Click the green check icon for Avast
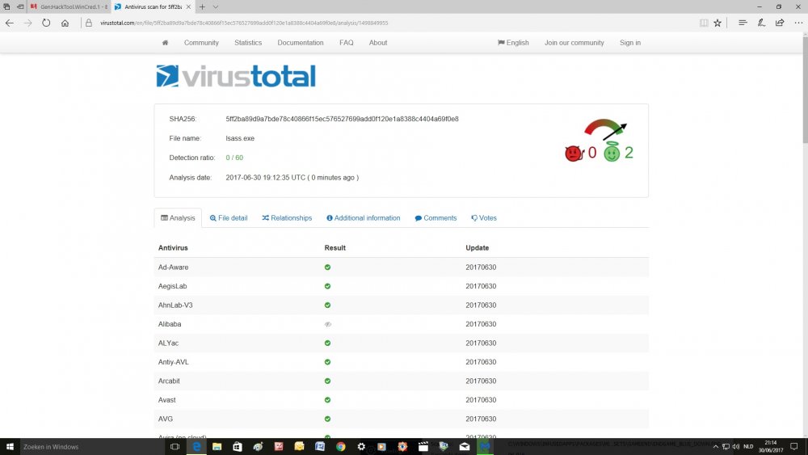This screenshot has height=455, width=808. pyautogui.click(x=327, y=400)
